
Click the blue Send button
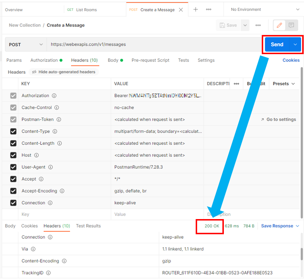(277, 44)
